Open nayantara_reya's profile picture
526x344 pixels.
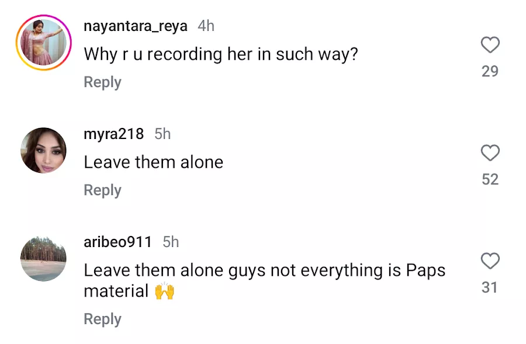[x=44, y=44]
